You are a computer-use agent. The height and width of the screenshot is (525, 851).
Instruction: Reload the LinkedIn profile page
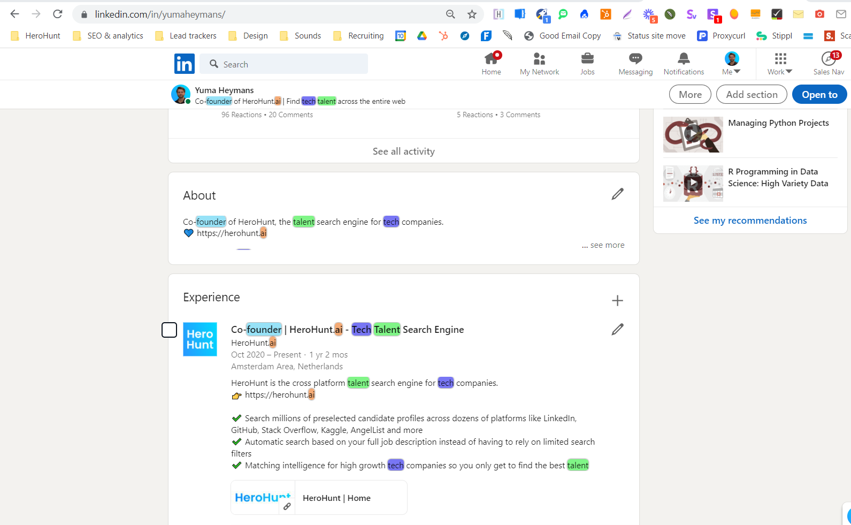[x=58, y=14]
